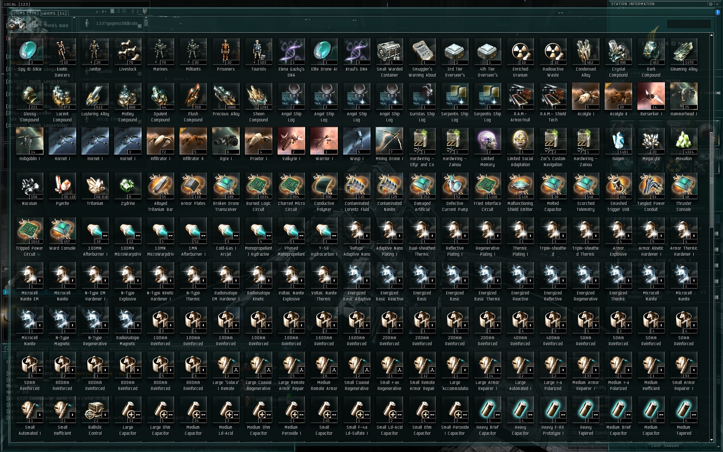723x452 pixels.
Task: Select the Limited Memory implant icon
Action: coord(488,141)
